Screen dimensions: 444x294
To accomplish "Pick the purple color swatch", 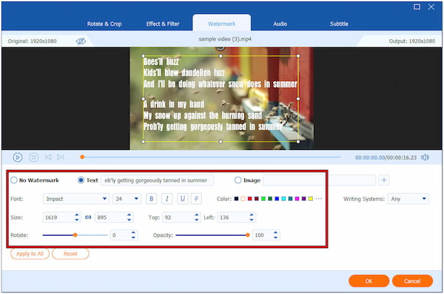I will (304, 199).
